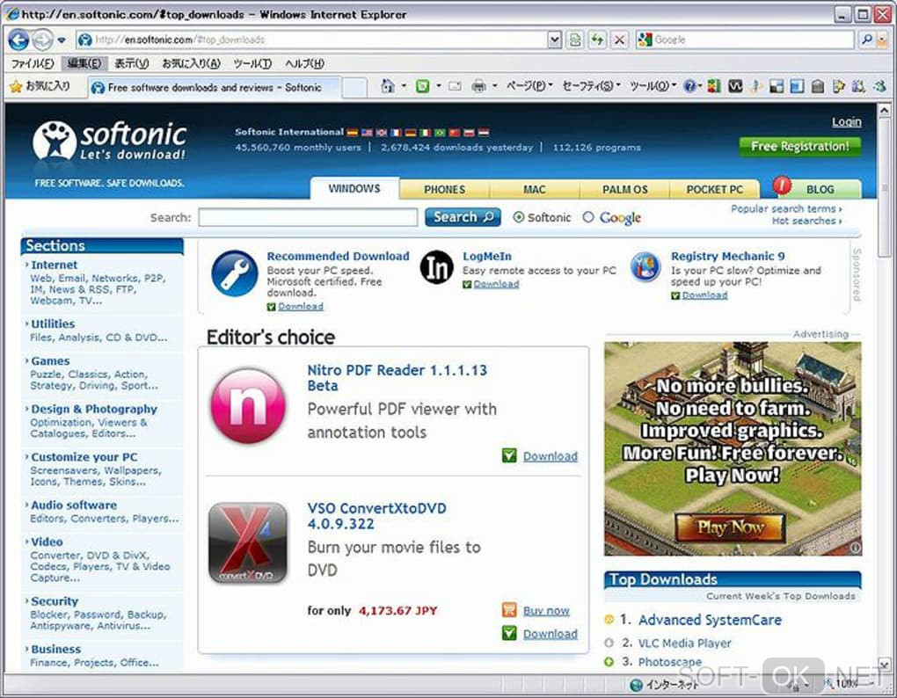Click the read mail envelope icon
The image size is (897, 698).
pos(456,86)
